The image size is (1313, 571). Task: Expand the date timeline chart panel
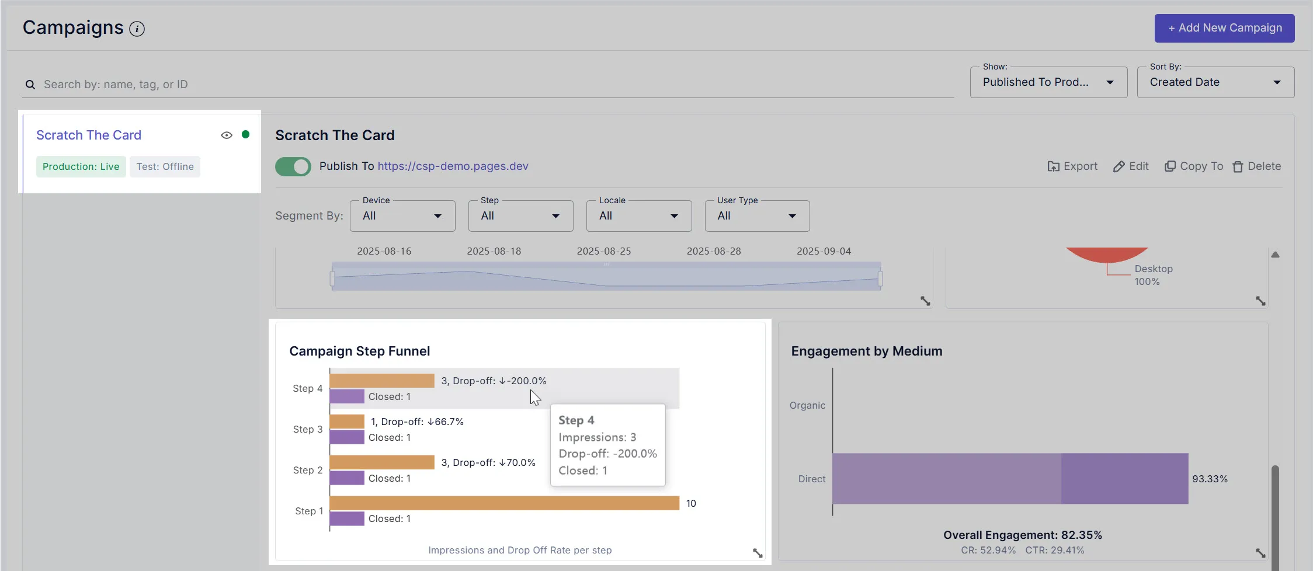pyautogui.click(x=925, y=301)
